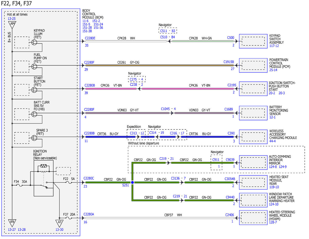Screen dimensions: 309x239
Task: Click the 'CE261 GY-OG' wire label
Action: click(x=128, y=62)
